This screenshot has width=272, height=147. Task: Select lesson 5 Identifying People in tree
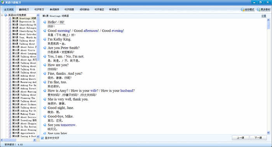tap(24, 31)
